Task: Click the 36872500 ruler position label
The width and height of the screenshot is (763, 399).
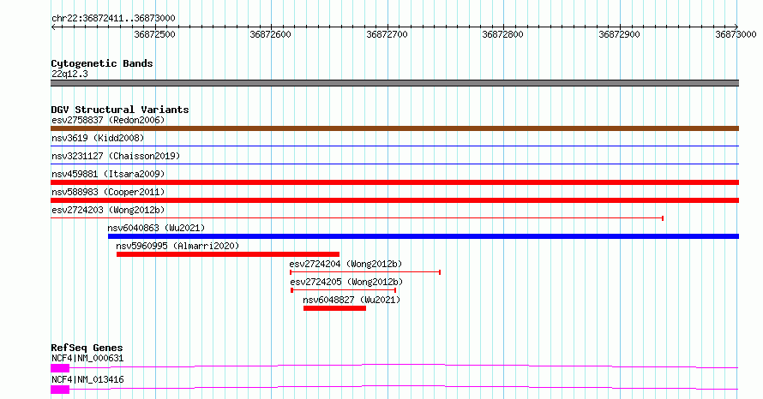Action: [154, 34]
